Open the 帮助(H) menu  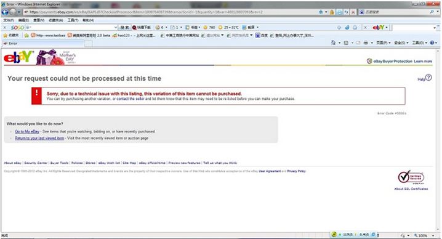[x=88, y=20]
